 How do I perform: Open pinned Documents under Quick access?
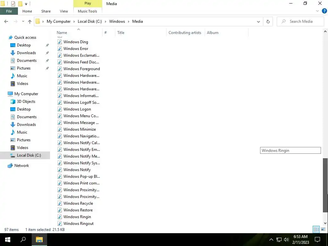(27, 61)
